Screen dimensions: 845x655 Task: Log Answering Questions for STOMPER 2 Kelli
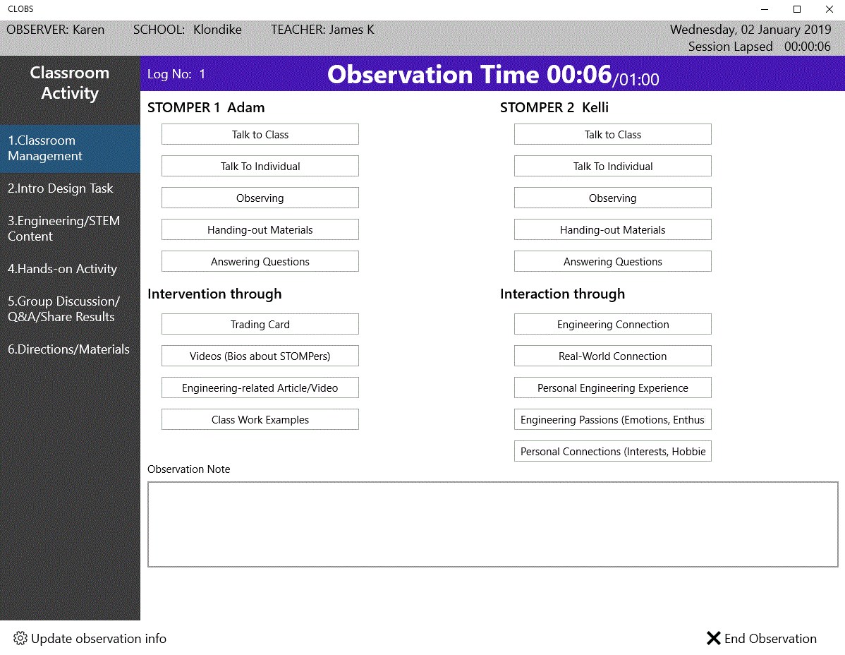(x=613, y=261)
